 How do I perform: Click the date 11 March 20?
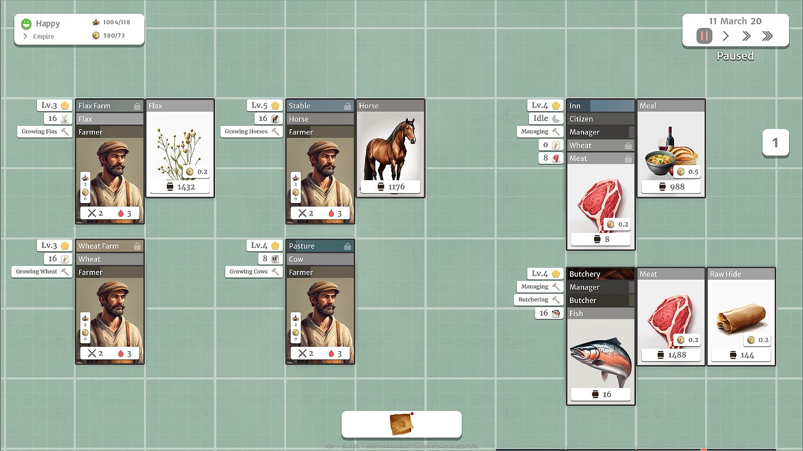tap(735, 21)
